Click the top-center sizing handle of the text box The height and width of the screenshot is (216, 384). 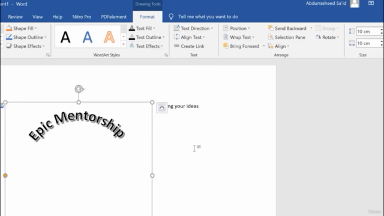pyautogui.click(x=79, y=102)
